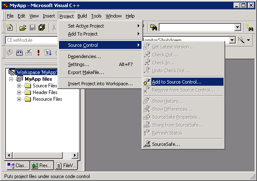Click the Save All toolbar icon
The width and height of the screenshot is (257, 181).
[42, 28]
